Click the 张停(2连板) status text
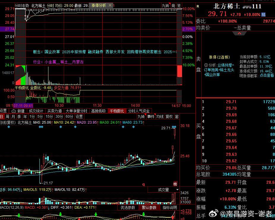The width and height of the screenshot is (275, 220). click(x=219, y=57)
